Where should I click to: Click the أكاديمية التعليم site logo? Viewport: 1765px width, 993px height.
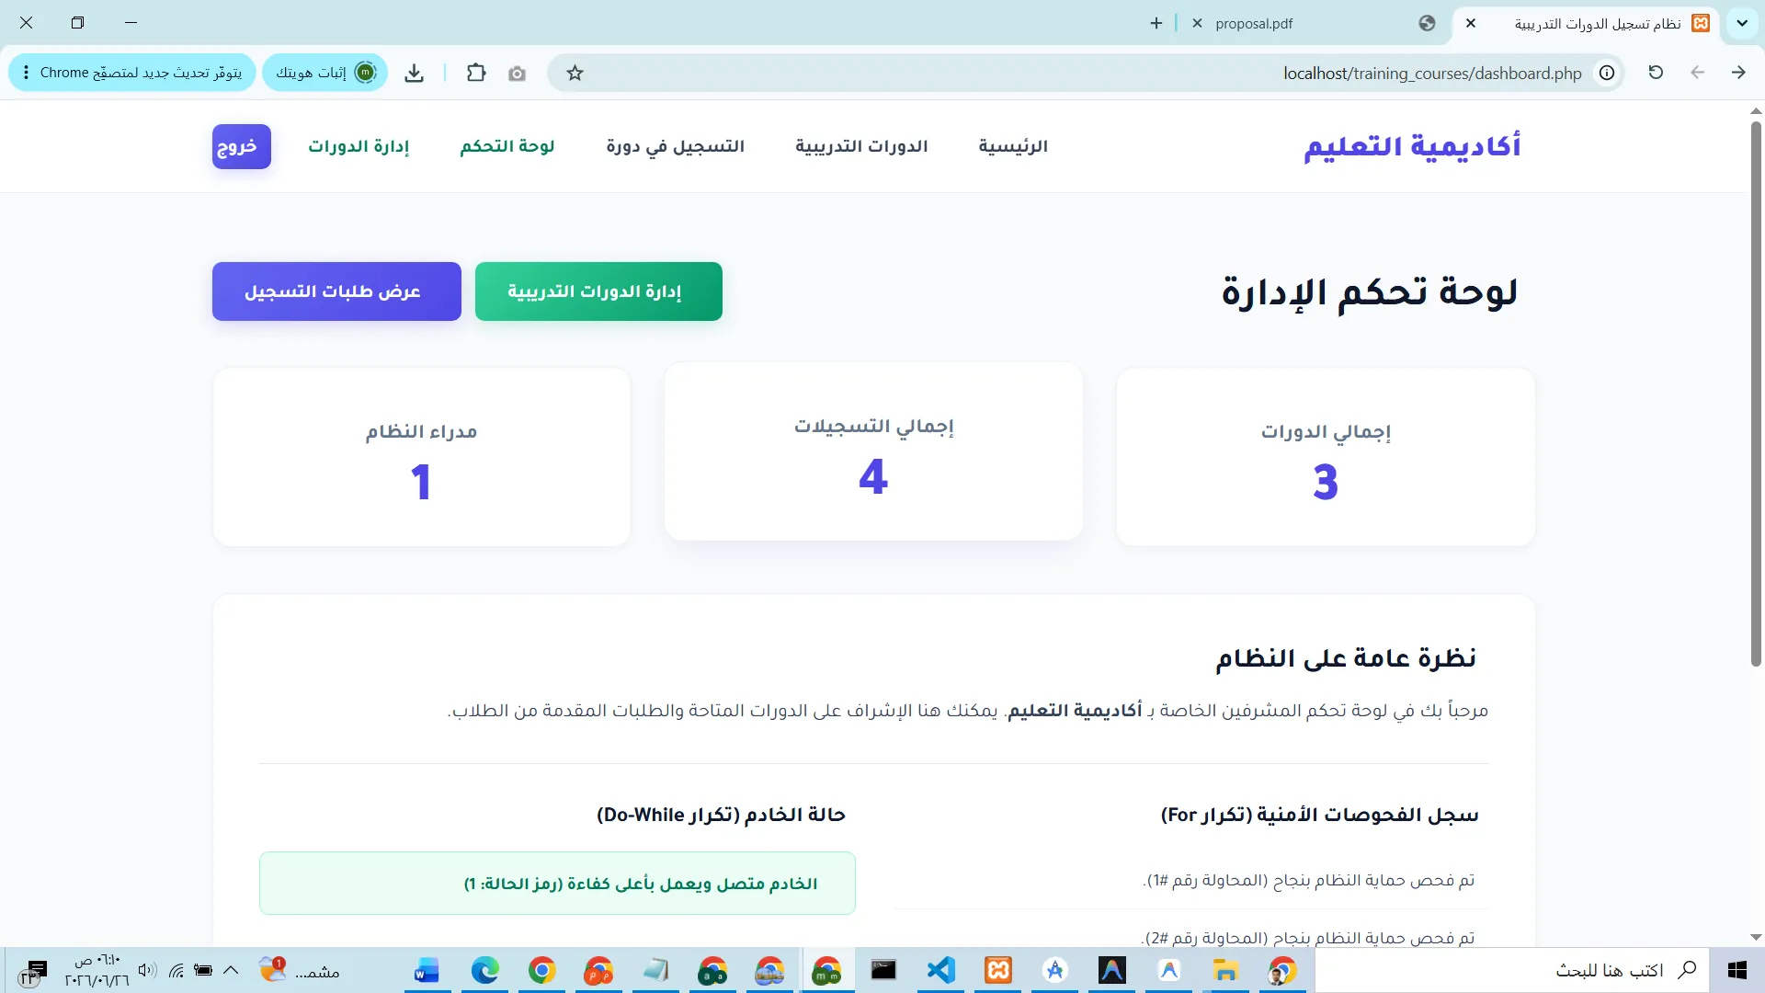tap(1412, 146)
